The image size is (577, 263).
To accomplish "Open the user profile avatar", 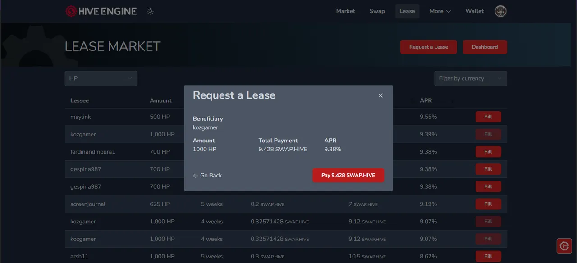I will tap(500, 11).
